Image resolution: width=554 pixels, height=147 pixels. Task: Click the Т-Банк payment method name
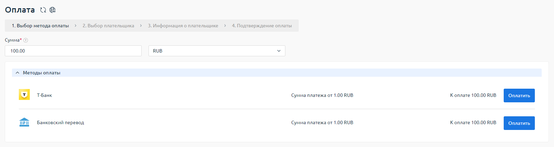click(x=44, y=95)
